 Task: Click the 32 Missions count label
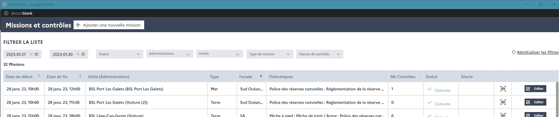click(14, 64)
